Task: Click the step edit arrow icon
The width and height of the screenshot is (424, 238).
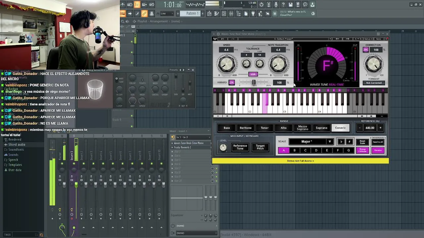Action: coord(130,14)
